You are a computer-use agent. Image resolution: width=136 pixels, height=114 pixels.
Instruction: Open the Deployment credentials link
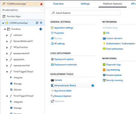[66, 65]
